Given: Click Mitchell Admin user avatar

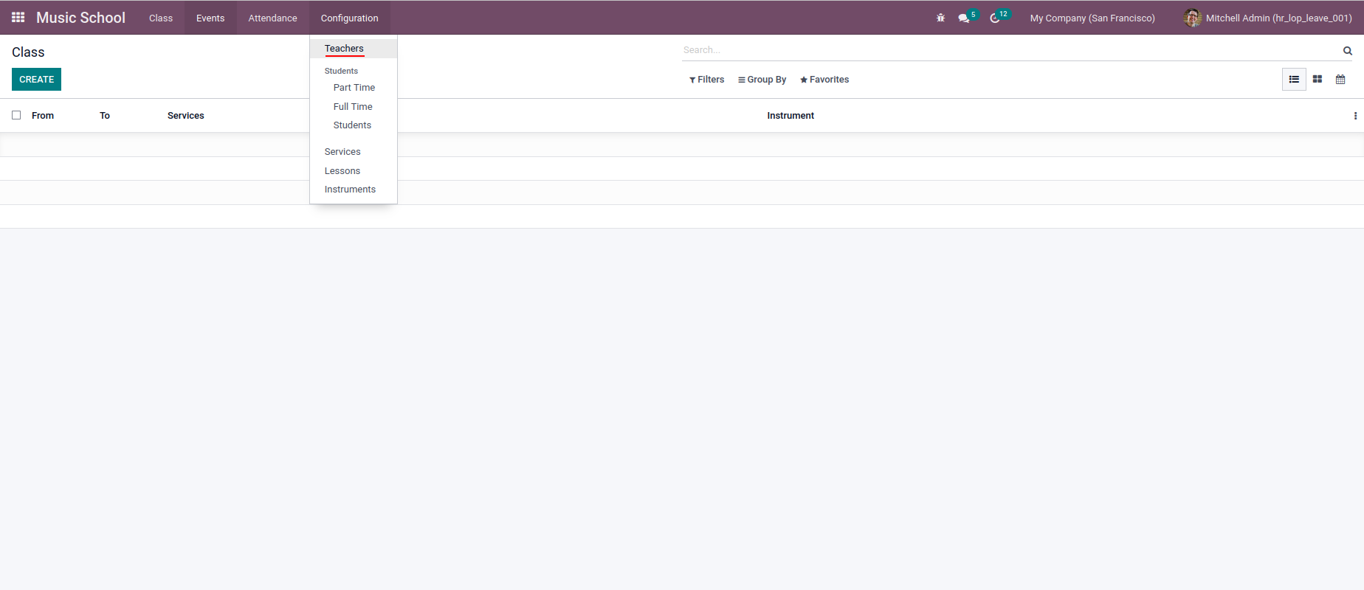Looking at the screenshot, I should pyautogui.click(x=1192, y=18).
